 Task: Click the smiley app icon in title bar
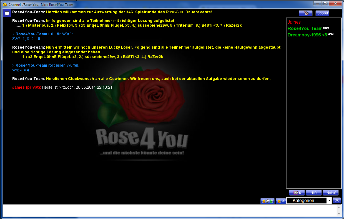tap(5, 4)
